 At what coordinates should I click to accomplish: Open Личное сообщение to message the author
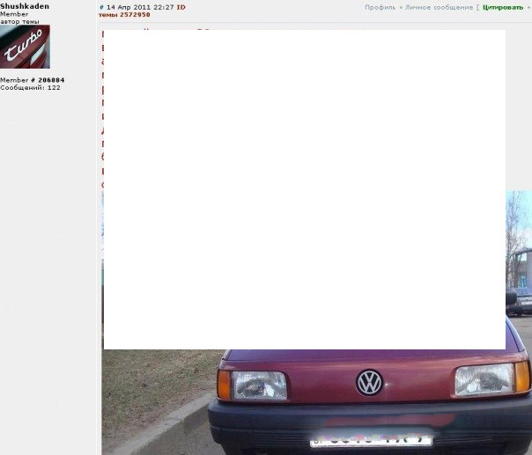(439, 7)
